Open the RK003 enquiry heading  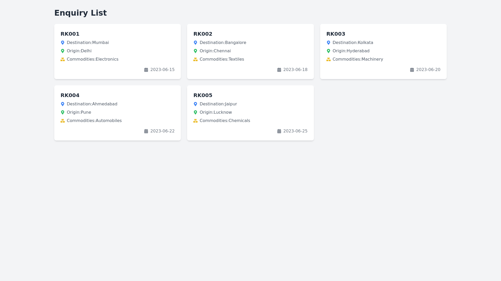pyautogui.click(x=336, y=34)
